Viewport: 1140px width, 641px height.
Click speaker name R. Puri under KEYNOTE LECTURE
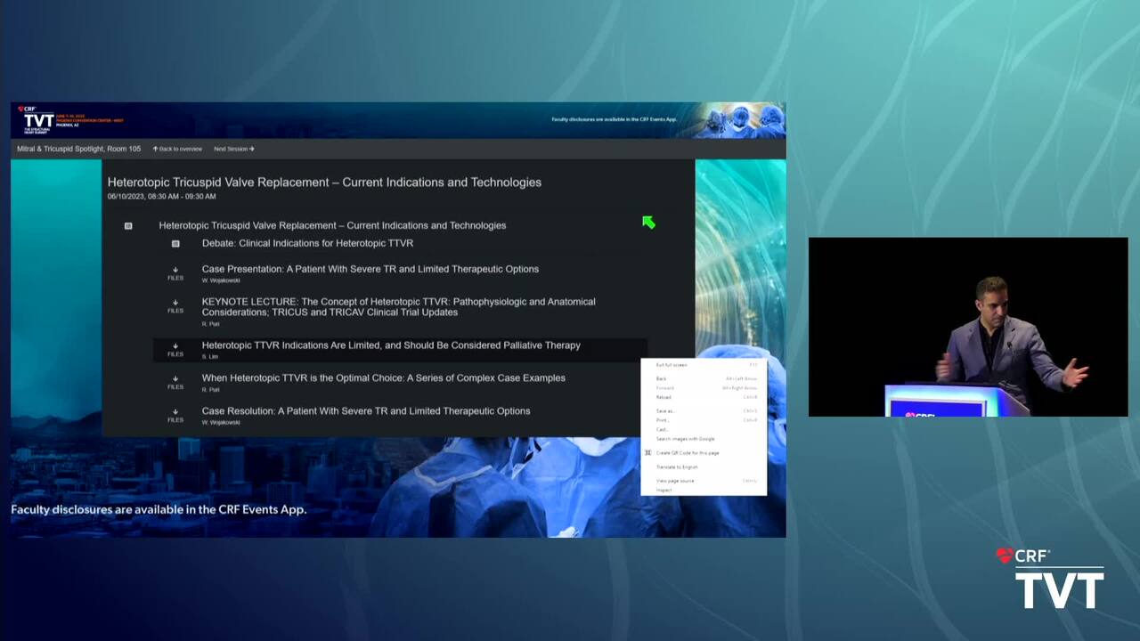point(210,324)
